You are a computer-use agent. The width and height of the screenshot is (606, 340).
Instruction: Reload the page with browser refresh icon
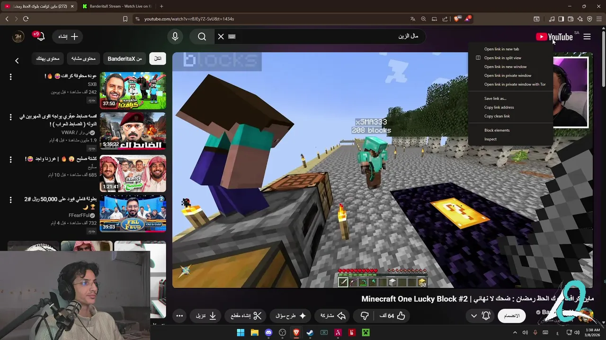[26, 19]
